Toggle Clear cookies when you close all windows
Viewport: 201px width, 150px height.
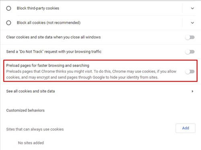coord(190,37)
